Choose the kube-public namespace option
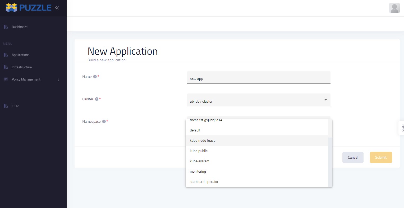Viewport: 404px width, 208px height. click(257, 151)
